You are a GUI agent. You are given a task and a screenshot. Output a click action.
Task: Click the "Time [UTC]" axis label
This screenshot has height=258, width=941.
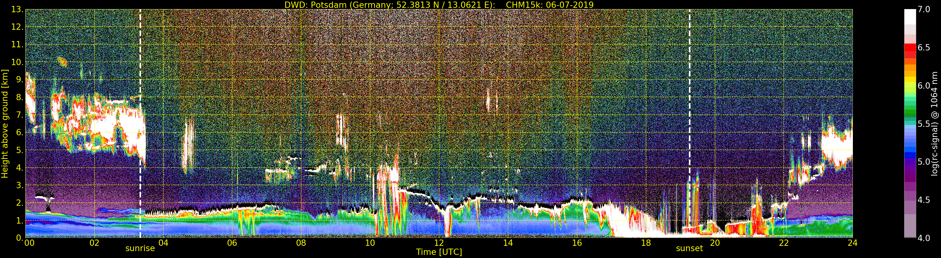[439, 252]
